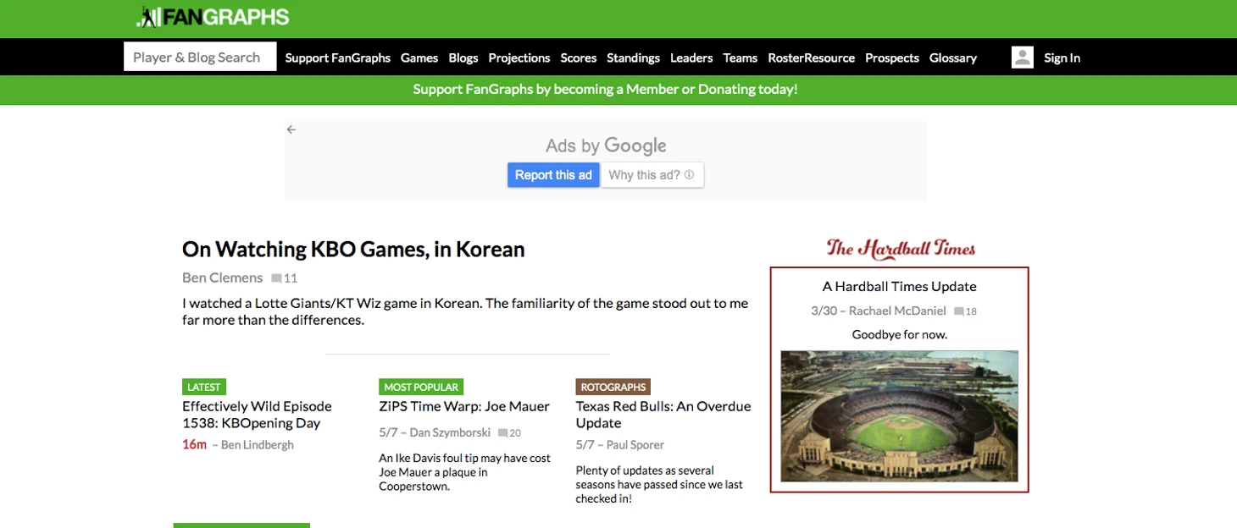Click the Ike Davis foul tip summary
The width and height of the screenshot is (1237, 528).
pos(464,472)
